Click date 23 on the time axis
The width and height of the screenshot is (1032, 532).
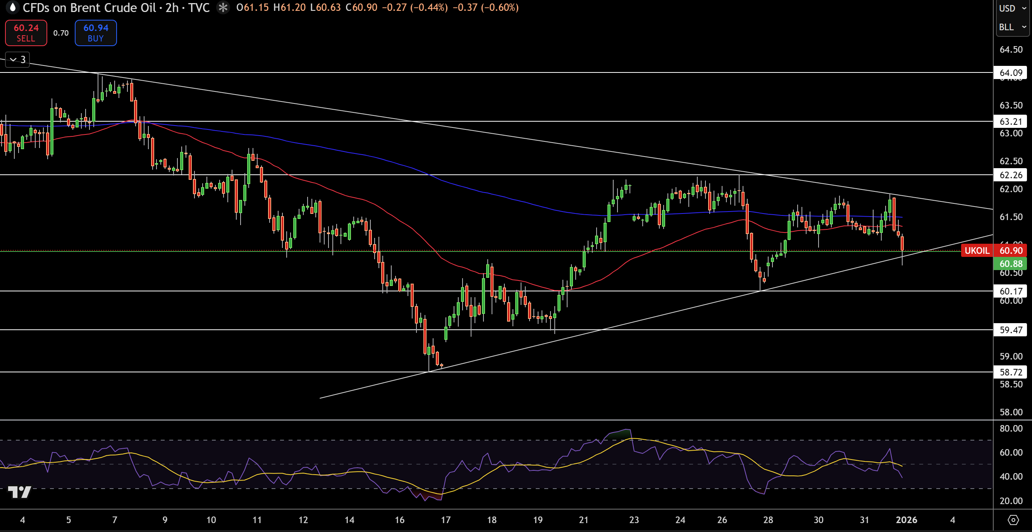634,520
